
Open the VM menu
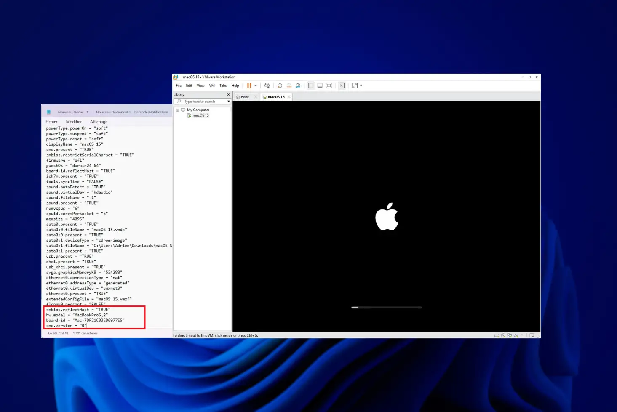point(212,86)
